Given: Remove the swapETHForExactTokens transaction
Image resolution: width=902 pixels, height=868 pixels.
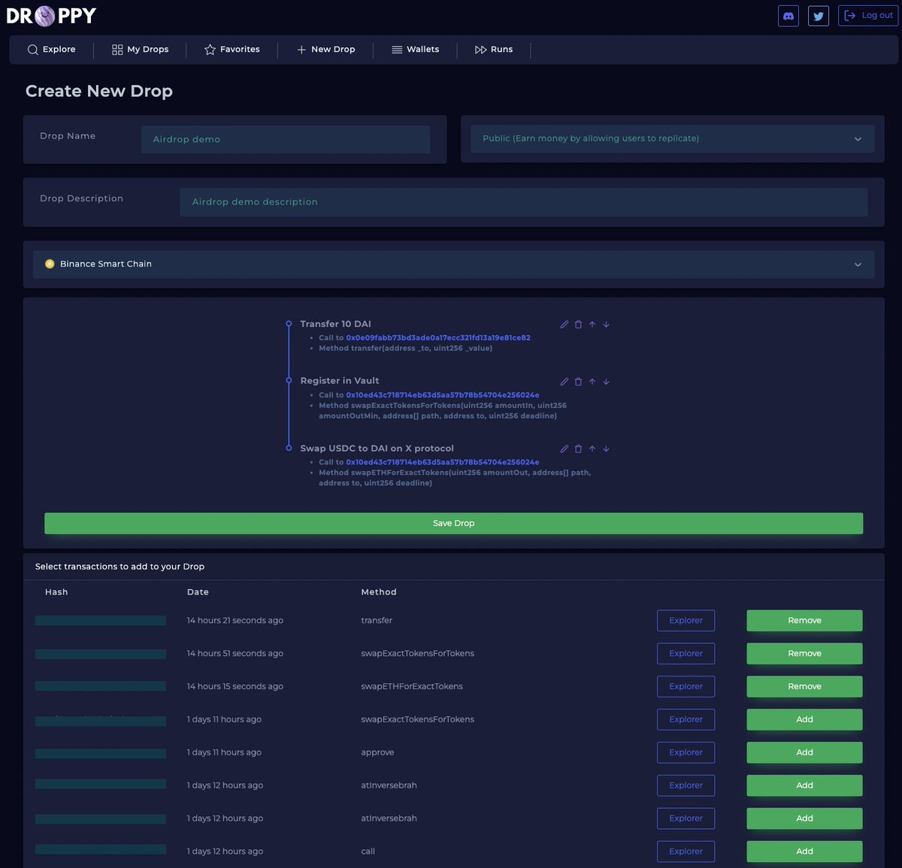Looking at the screenshot, I should click(804, 687).
